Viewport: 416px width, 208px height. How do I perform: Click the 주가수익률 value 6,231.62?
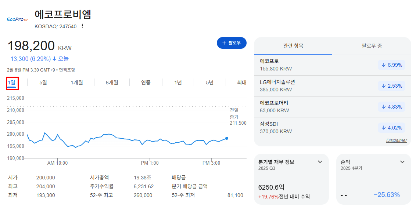pos(144,186)
